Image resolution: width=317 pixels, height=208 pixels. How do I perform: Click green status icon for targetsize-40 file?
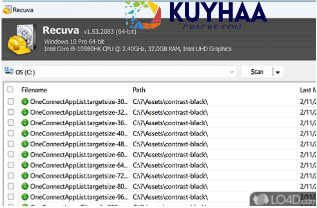coord(25,133)
